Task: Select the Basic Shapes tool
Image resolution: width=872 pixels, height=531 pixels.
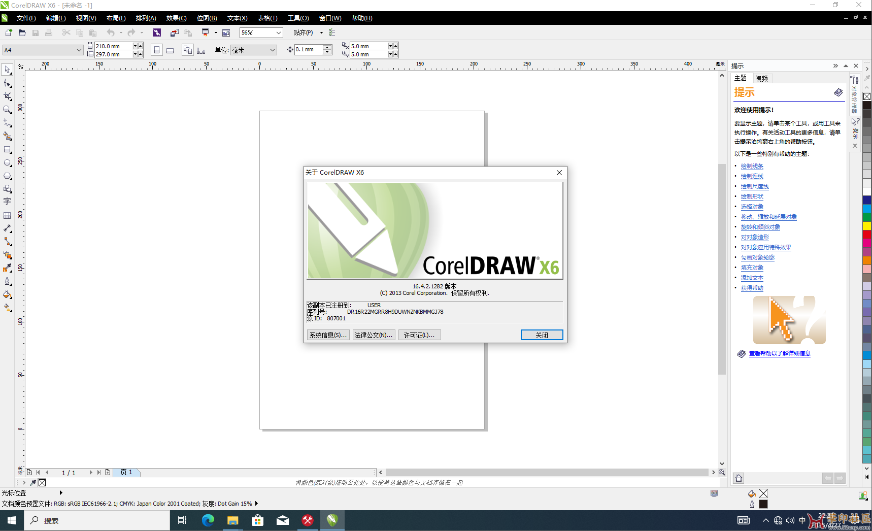Action: coord(7,189)
